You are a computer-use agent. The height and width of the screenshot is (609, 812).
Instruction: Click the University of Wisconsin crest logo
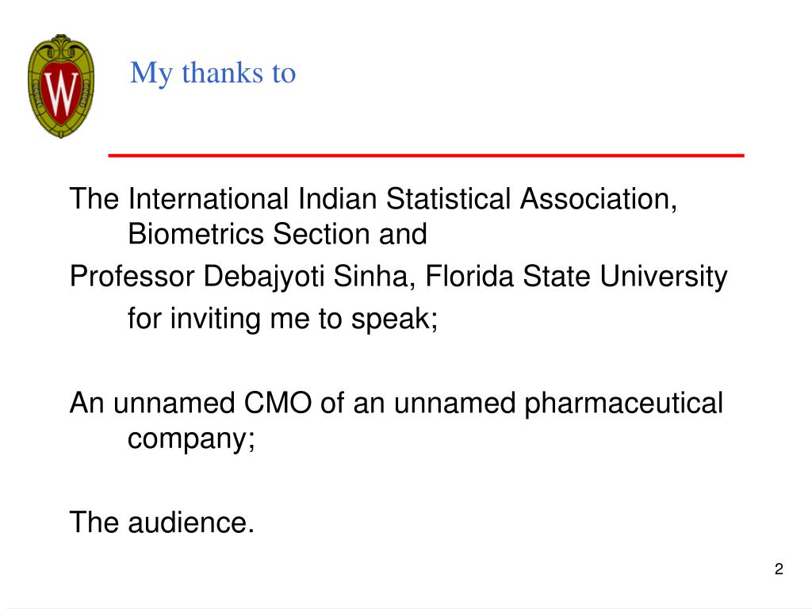pos(61,86)
